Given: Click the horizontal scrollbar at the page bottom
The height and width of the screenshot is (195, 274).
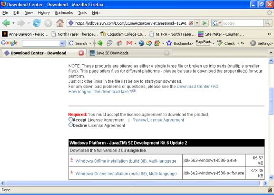Looking at the screenshot, I should coord(133,183).
